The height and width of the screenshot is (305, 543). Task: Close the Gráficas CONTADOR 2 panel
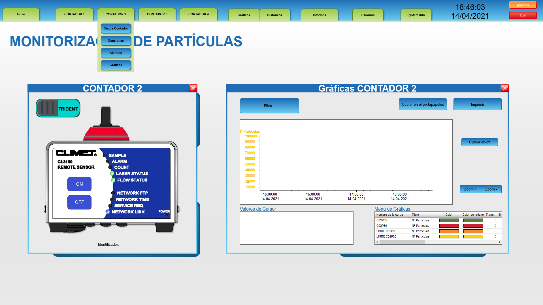(x=504, y=88)
